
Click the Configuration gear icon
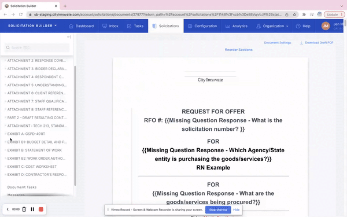pyautogui.click(x=190, y=26)
